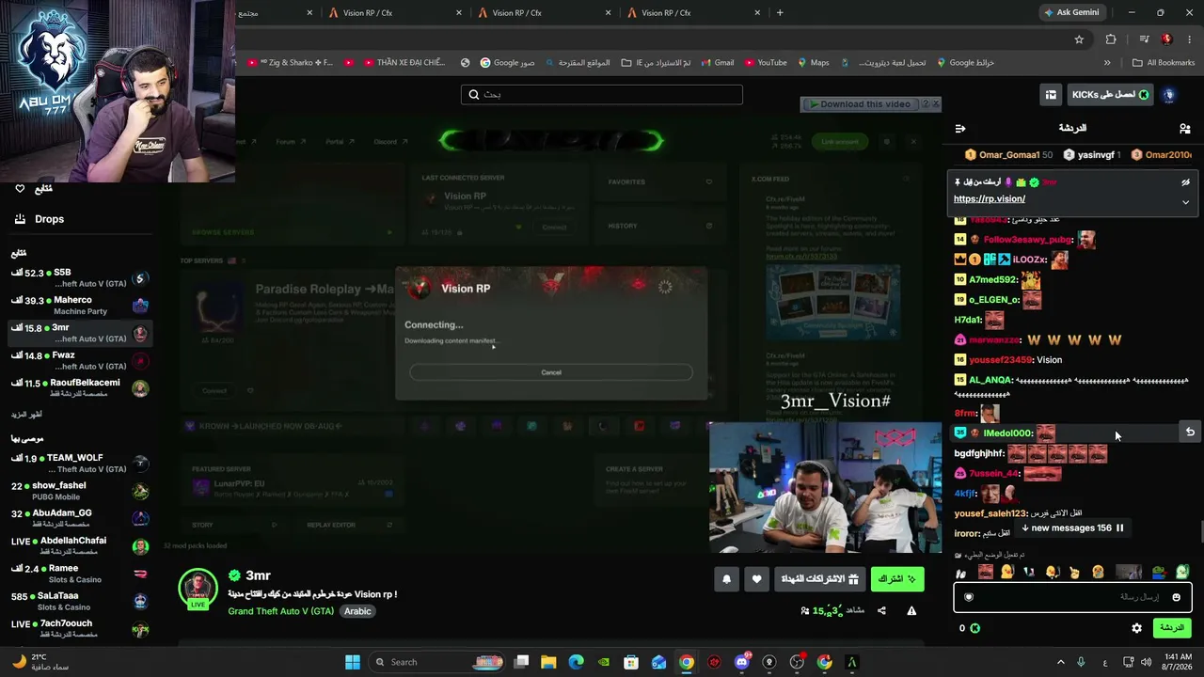Open the volume control in system tray

(x=1146, y=662)
